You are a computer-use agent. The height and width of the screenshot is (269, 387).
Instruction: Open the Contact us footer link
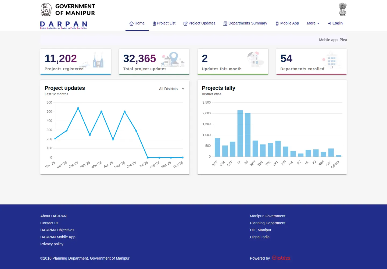click(49, 223)
